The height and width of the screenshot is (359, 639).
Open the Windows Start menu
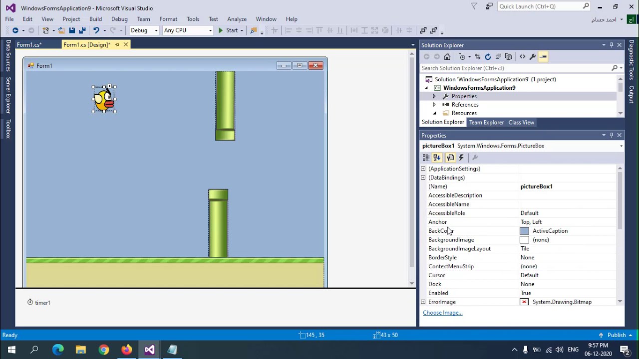click(x=11, y=350)
